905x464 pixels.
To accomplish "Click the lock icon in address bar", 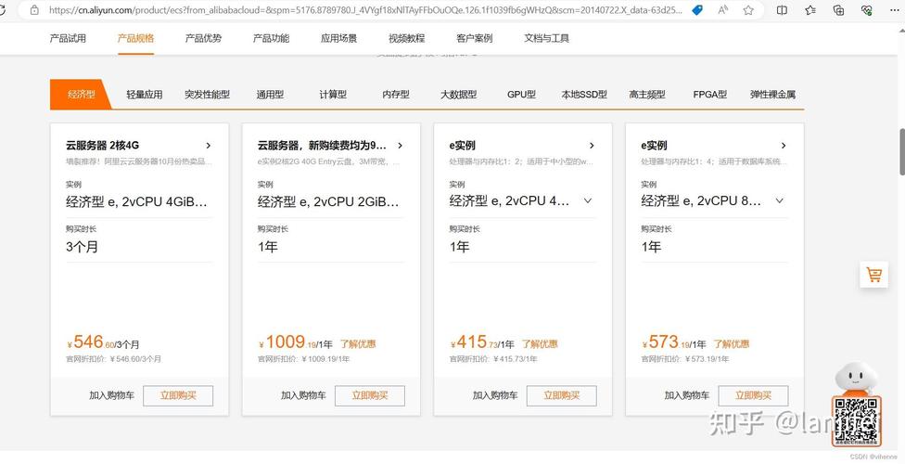I will (34, 10).
